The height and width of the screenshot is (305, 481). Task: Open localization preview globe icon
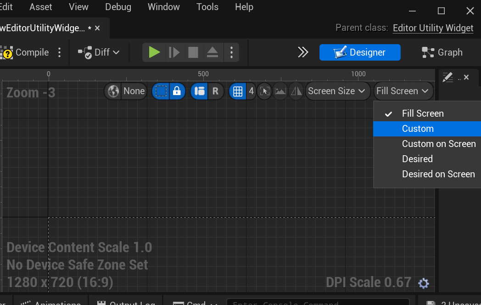point(113,91)
